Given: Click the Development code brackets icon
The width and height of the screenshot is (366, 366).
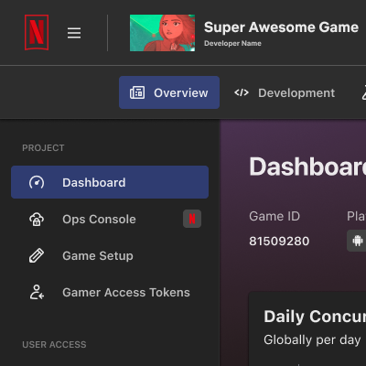Looking at the screenshot, I should (242, 92).
